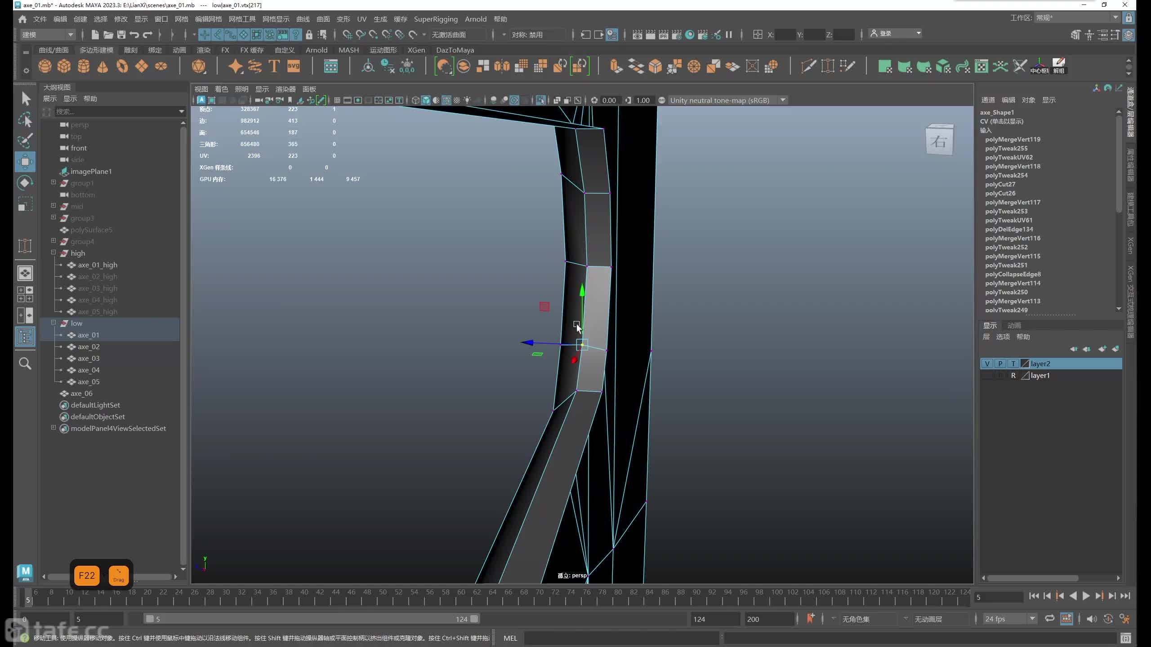Open the 建模 menu set dropdown
This screenshot has width=1151, height=647.
point(48,35)
